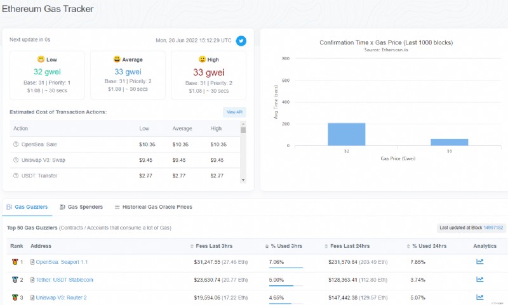Switch to the Gas Guzzlers tab
Image resolution: width=508 pixels, height=305 pixels.
27,207
